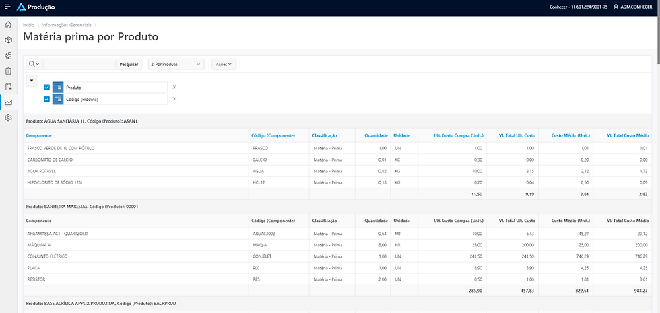Click component code 'MAQ-A'

click(259, 245)
